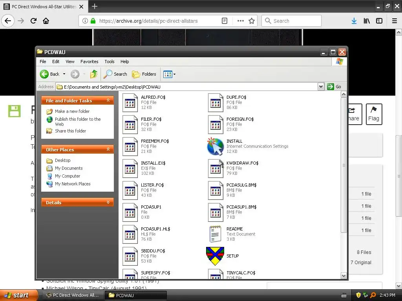
Task: Select the PCDASUP1 zero-KB file icon
Action: [x=130, y=212]
